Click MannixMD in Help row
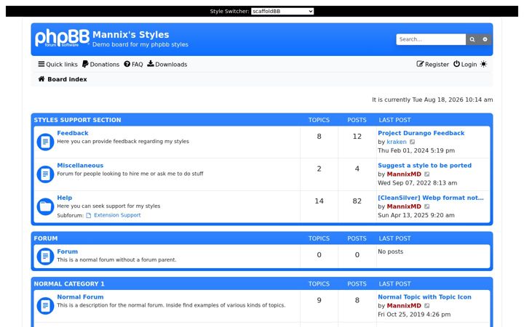 click(x=404, y=206)
